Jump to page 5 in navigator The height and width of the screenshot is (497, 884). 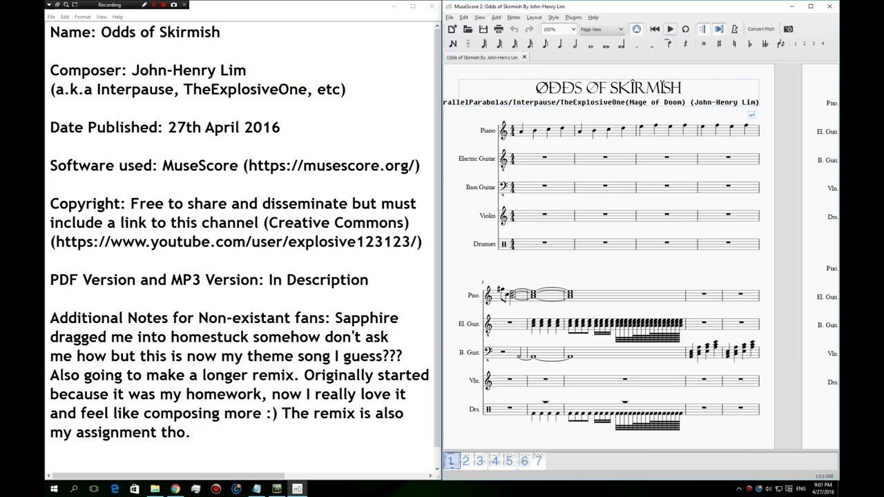509,460
